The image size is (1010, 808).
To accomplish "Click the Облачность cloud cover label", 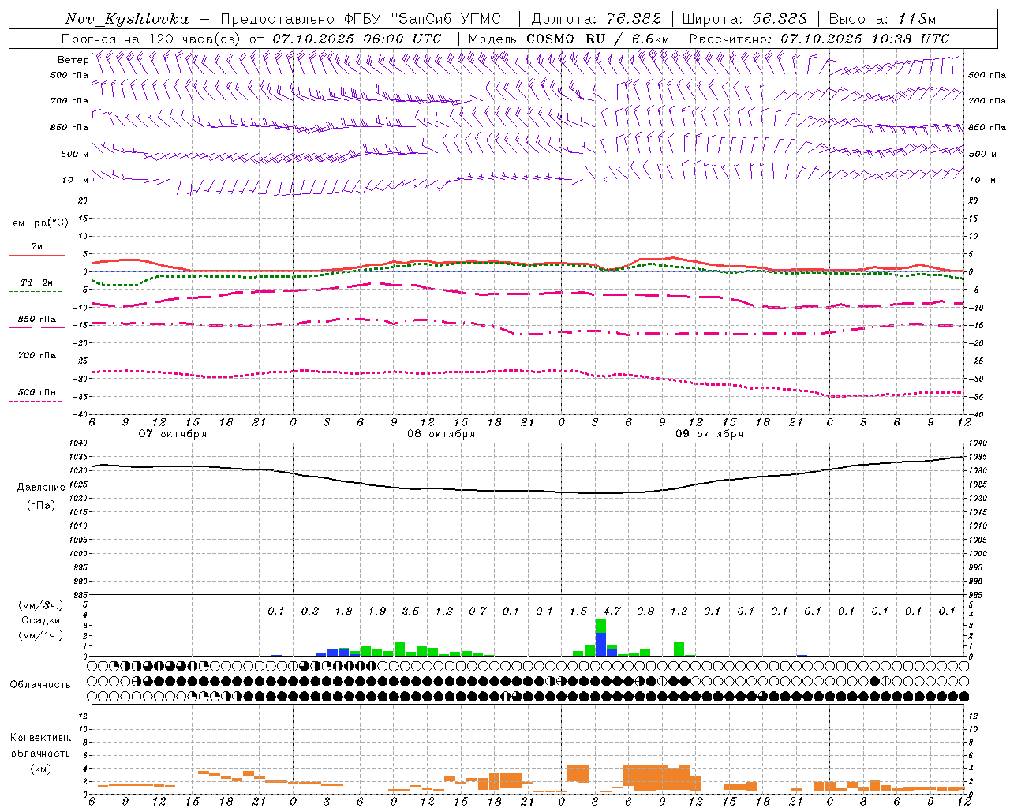I will point(40,684).
